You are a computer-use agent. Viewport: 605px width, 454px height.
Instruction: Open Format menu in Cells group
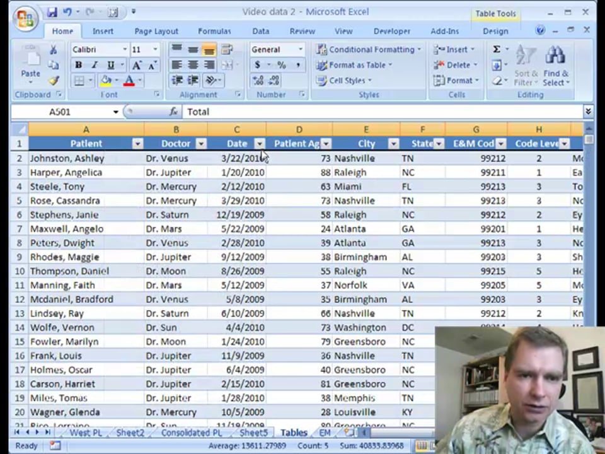456,80
